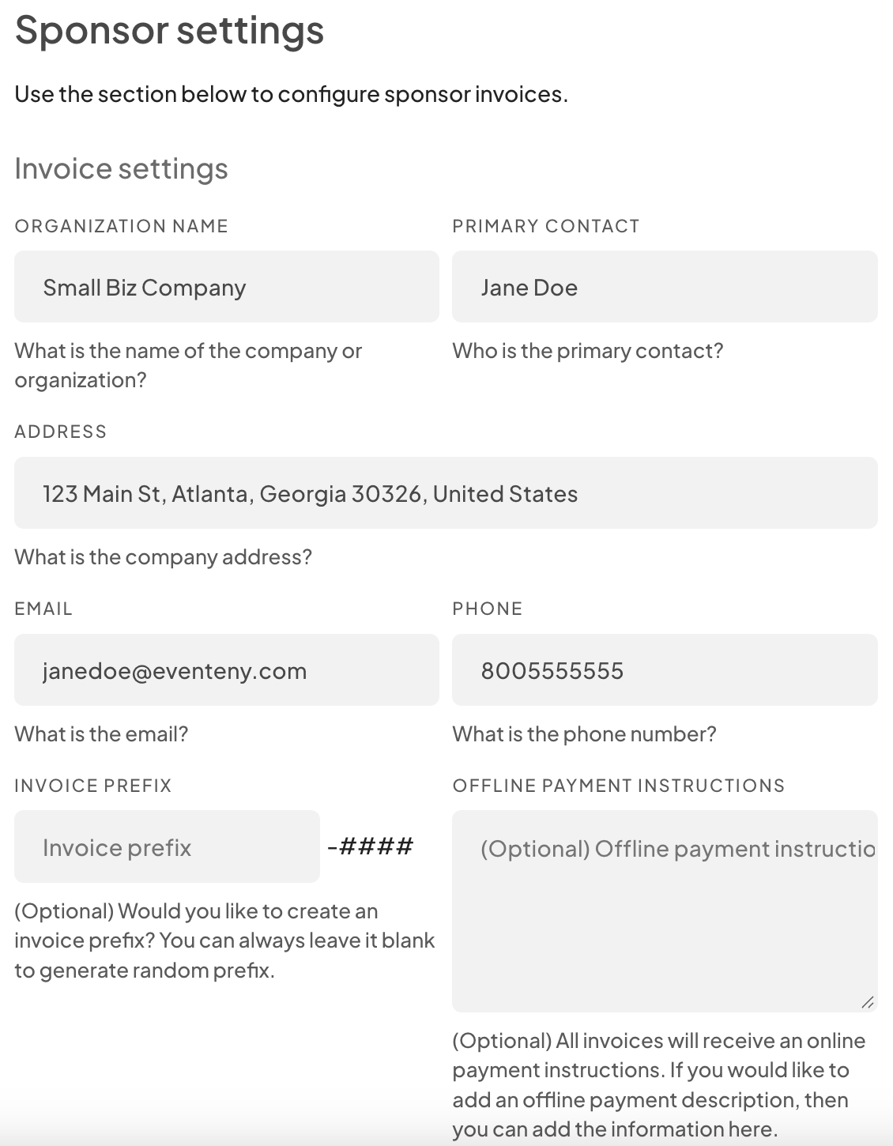The height and width of the screenshot is (1146, 893).
Task: Focus the Primary Contact field with Jane Doe
Action: click(664, 287)
